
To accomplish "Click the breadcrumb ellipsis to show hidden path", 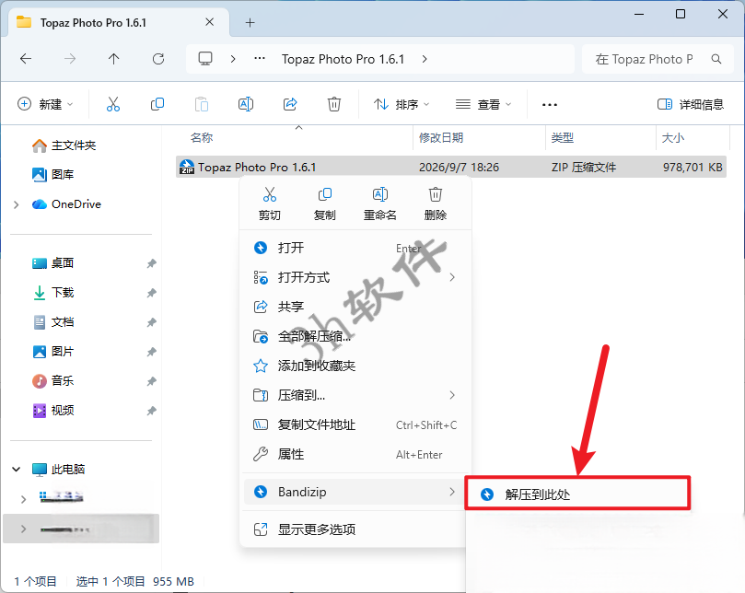I will point(260,58).
